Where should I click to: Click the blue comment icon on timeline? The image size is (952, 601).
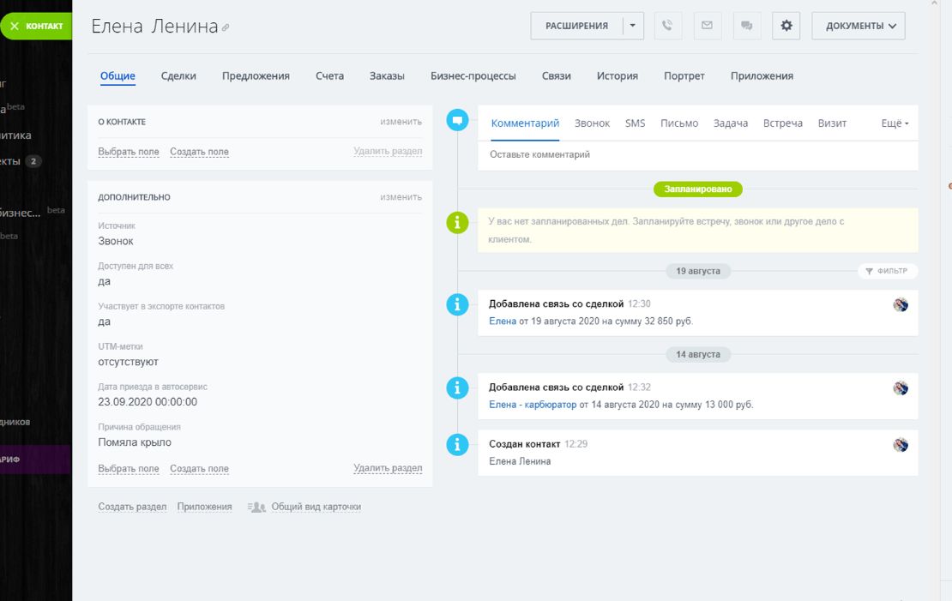pyautogui.click(x=458, y=121)
